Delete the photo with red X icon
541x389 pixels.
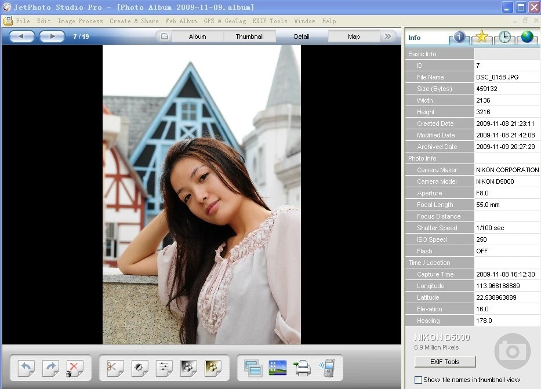click(75, 368)
